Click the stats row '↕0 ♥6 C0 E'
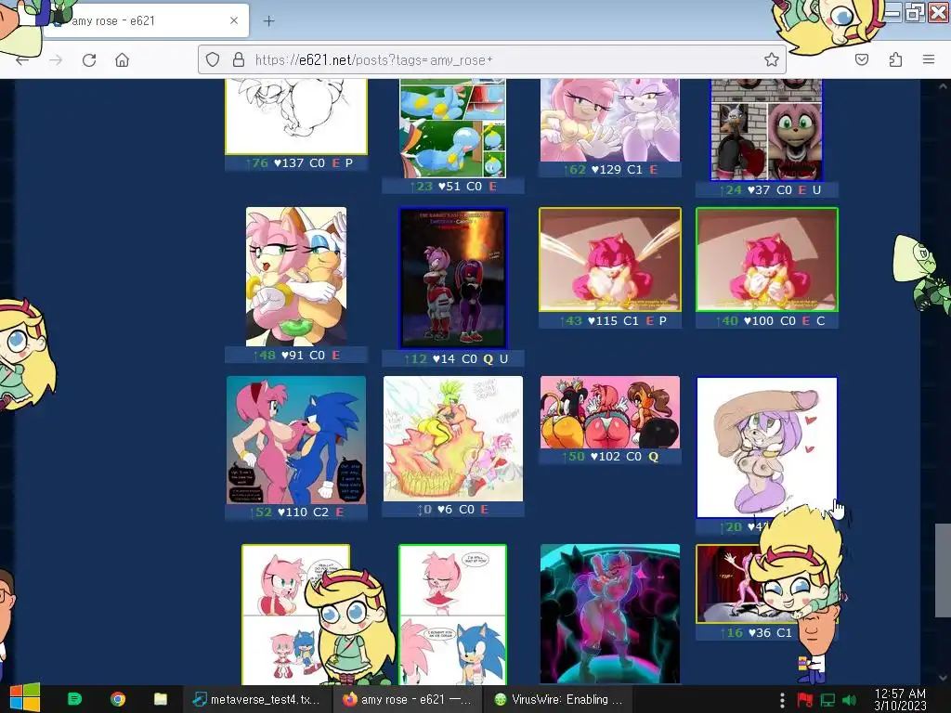Screen dimensions: 951x713 click(x=453, y=510)
